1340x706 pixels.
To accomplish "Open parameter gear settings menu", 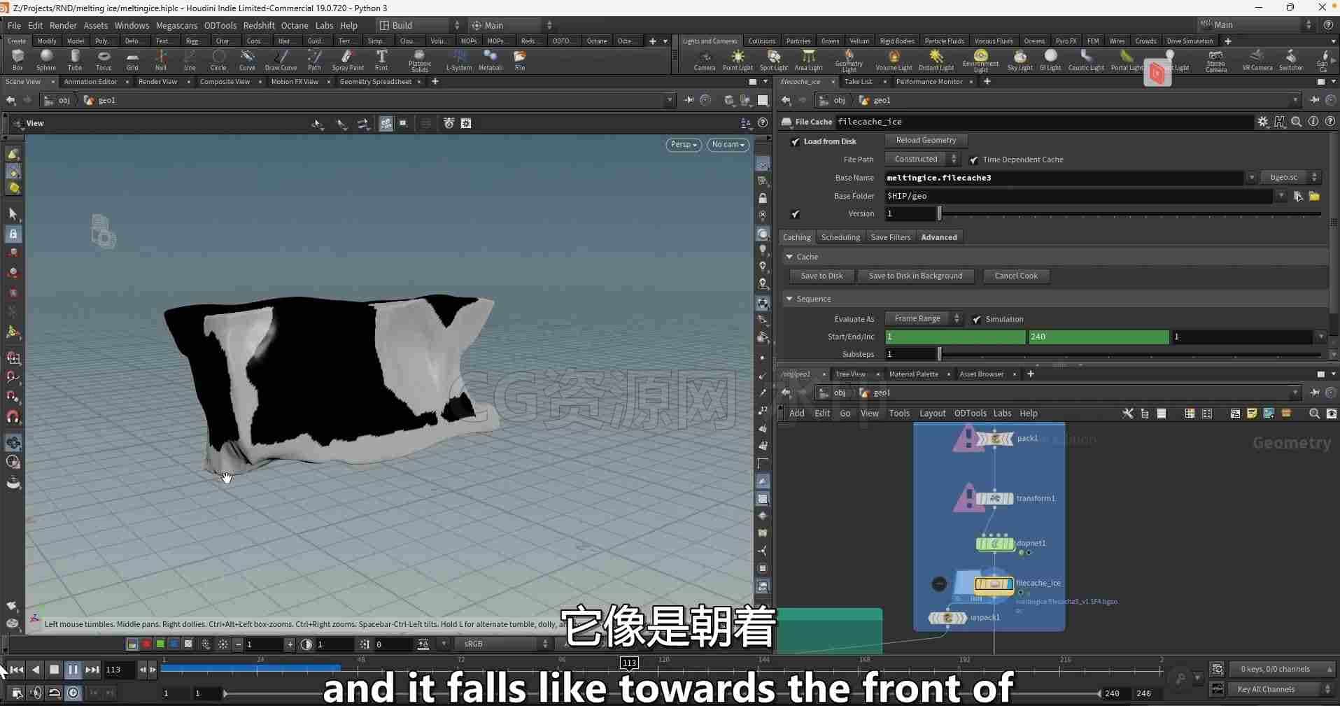I will point(1262,122).
